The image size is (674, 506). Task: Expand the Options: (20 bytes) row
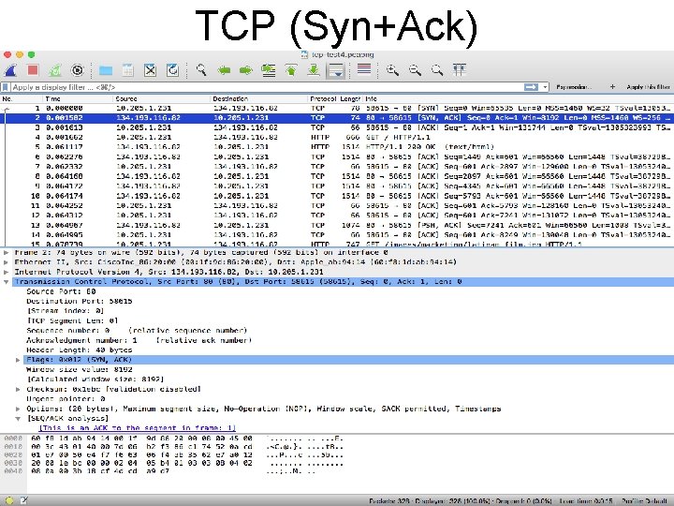[18, 409]
